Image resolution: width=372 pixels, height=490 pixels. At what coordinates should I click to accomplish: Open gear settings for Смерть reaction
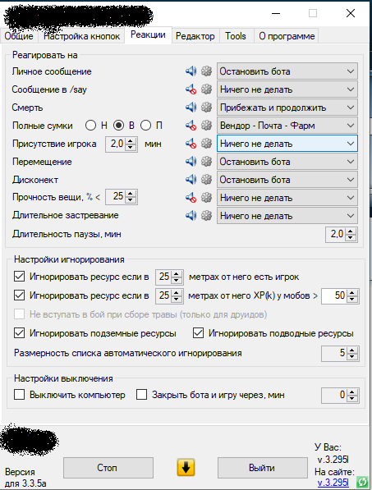(206, 108)
